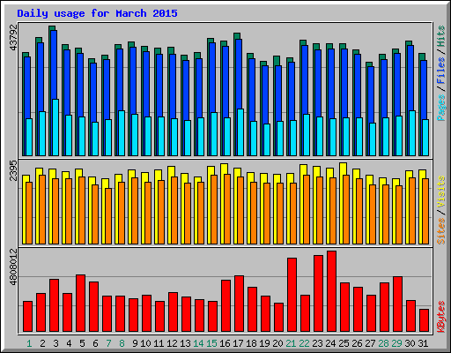Screen dimensions: 451x353
Task: Click day 3 on the date axis
Action: click(55, 343)
